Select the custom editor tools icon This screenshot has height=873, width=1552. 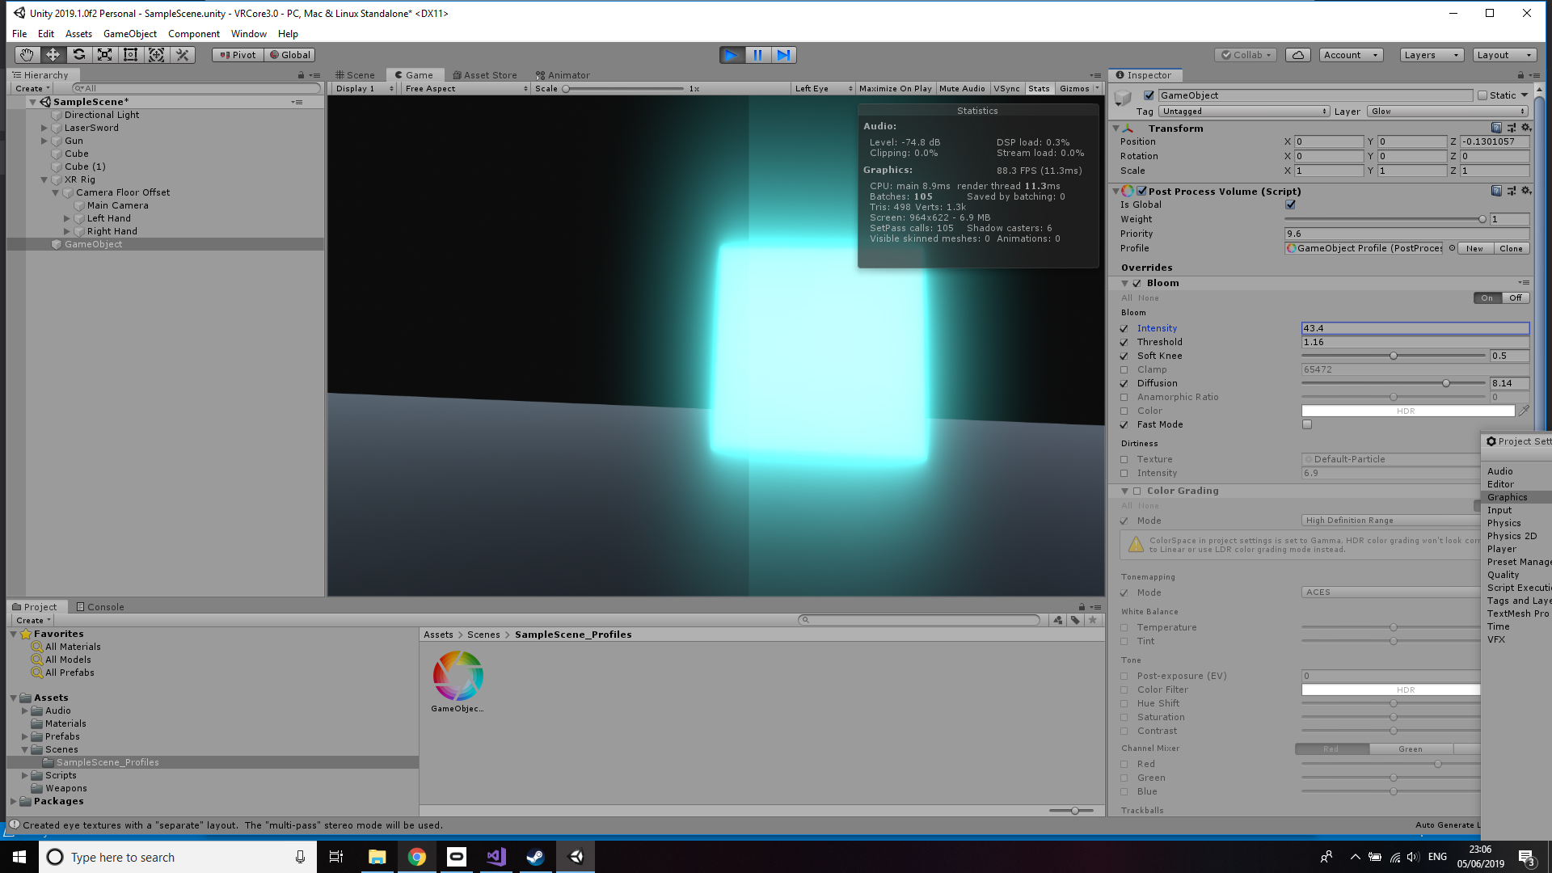point(183,55)
